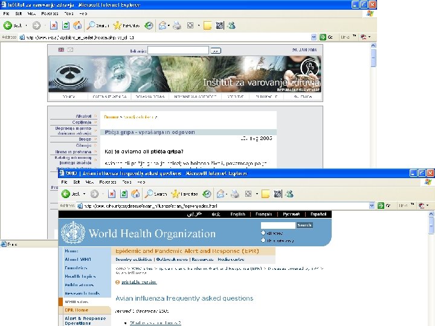Screen dimensions: 435x326
Task: Open Tools menu in IVZ window
Action: click(69, 13)
